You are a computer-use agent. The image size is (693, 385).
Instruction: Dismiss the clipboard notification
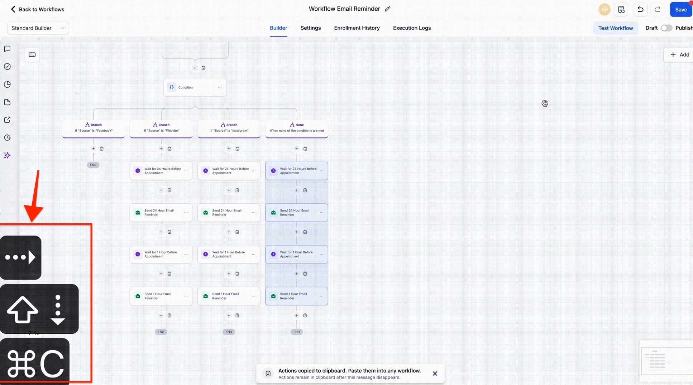[435, 374]
